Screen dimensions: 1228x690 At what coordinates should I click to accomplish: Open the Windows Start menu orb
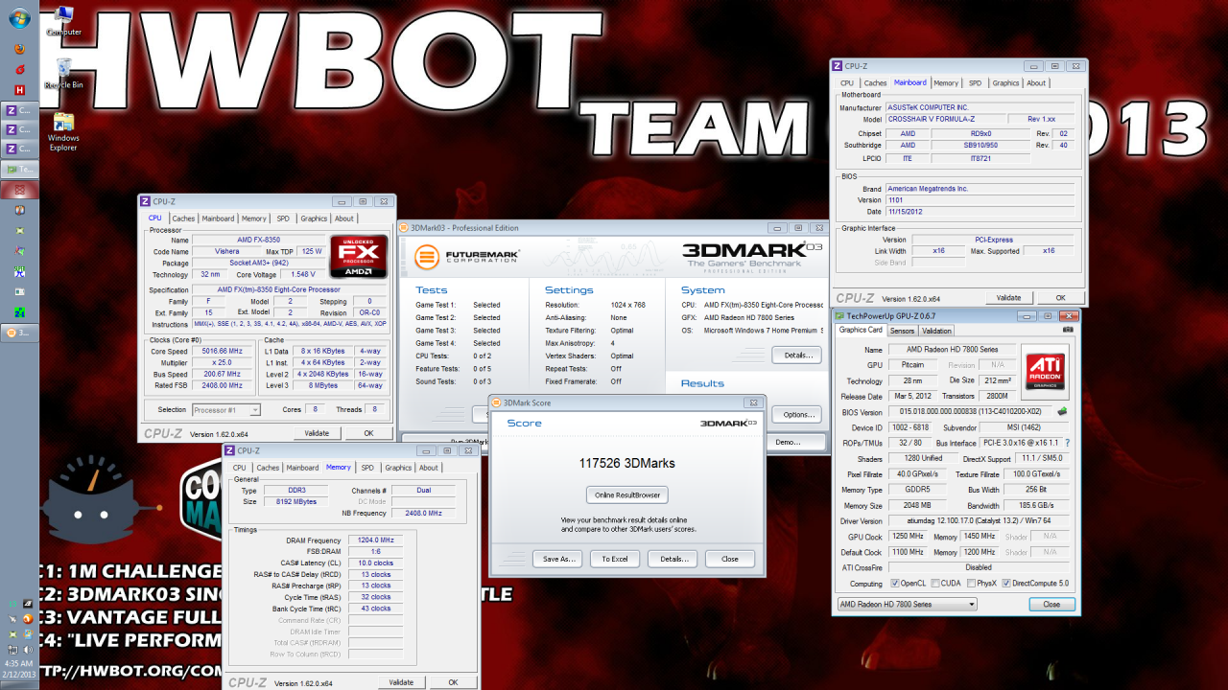pos(19,18)
